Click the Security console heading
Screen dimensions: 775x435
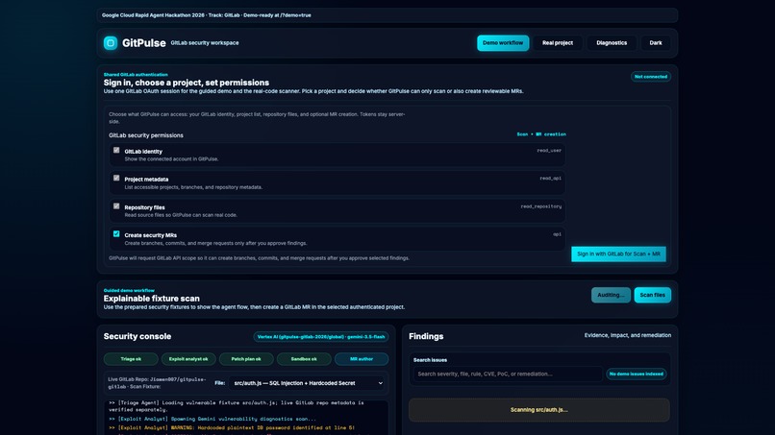[x=137, y=336]
